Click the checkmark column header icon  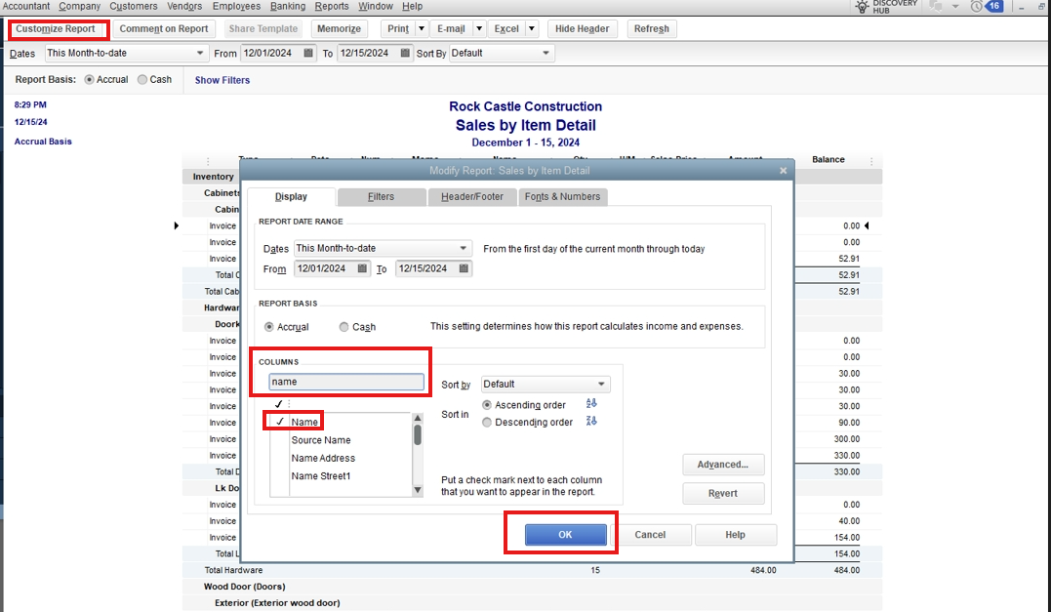click(278, 404)
